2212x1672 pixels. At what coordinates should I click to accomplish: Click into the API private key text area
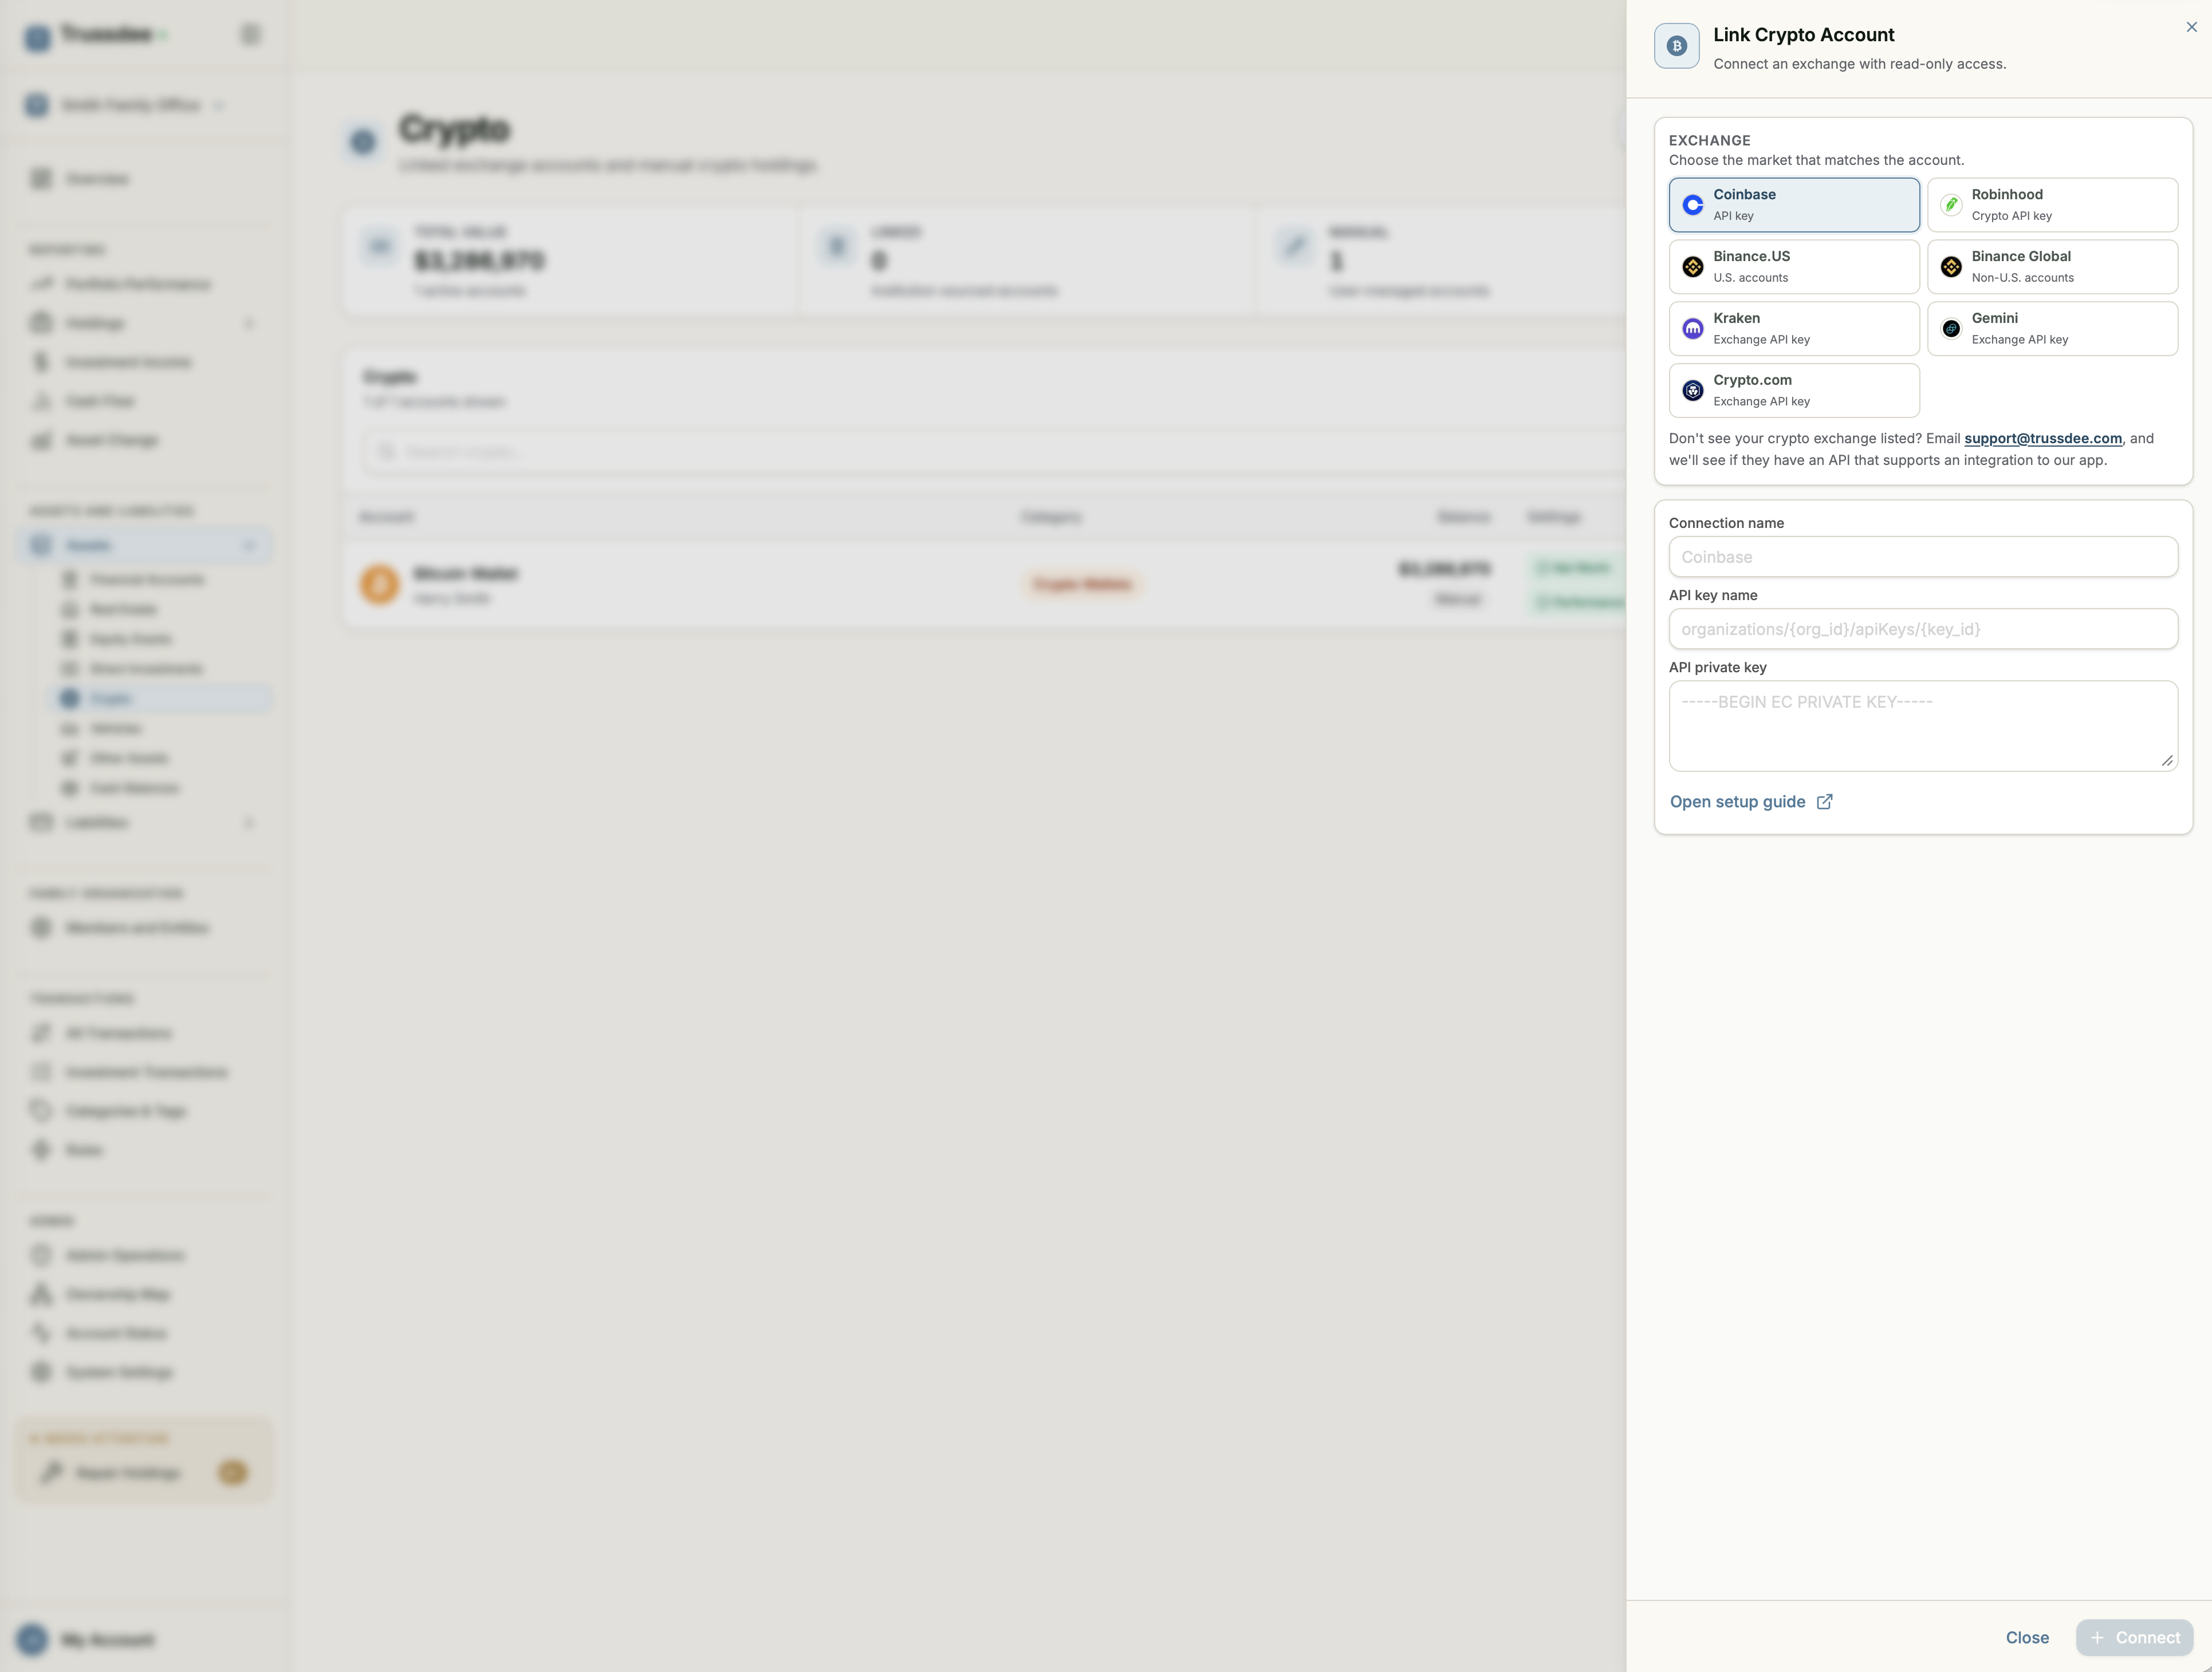pyautogui.click(x=1923, y=726)
